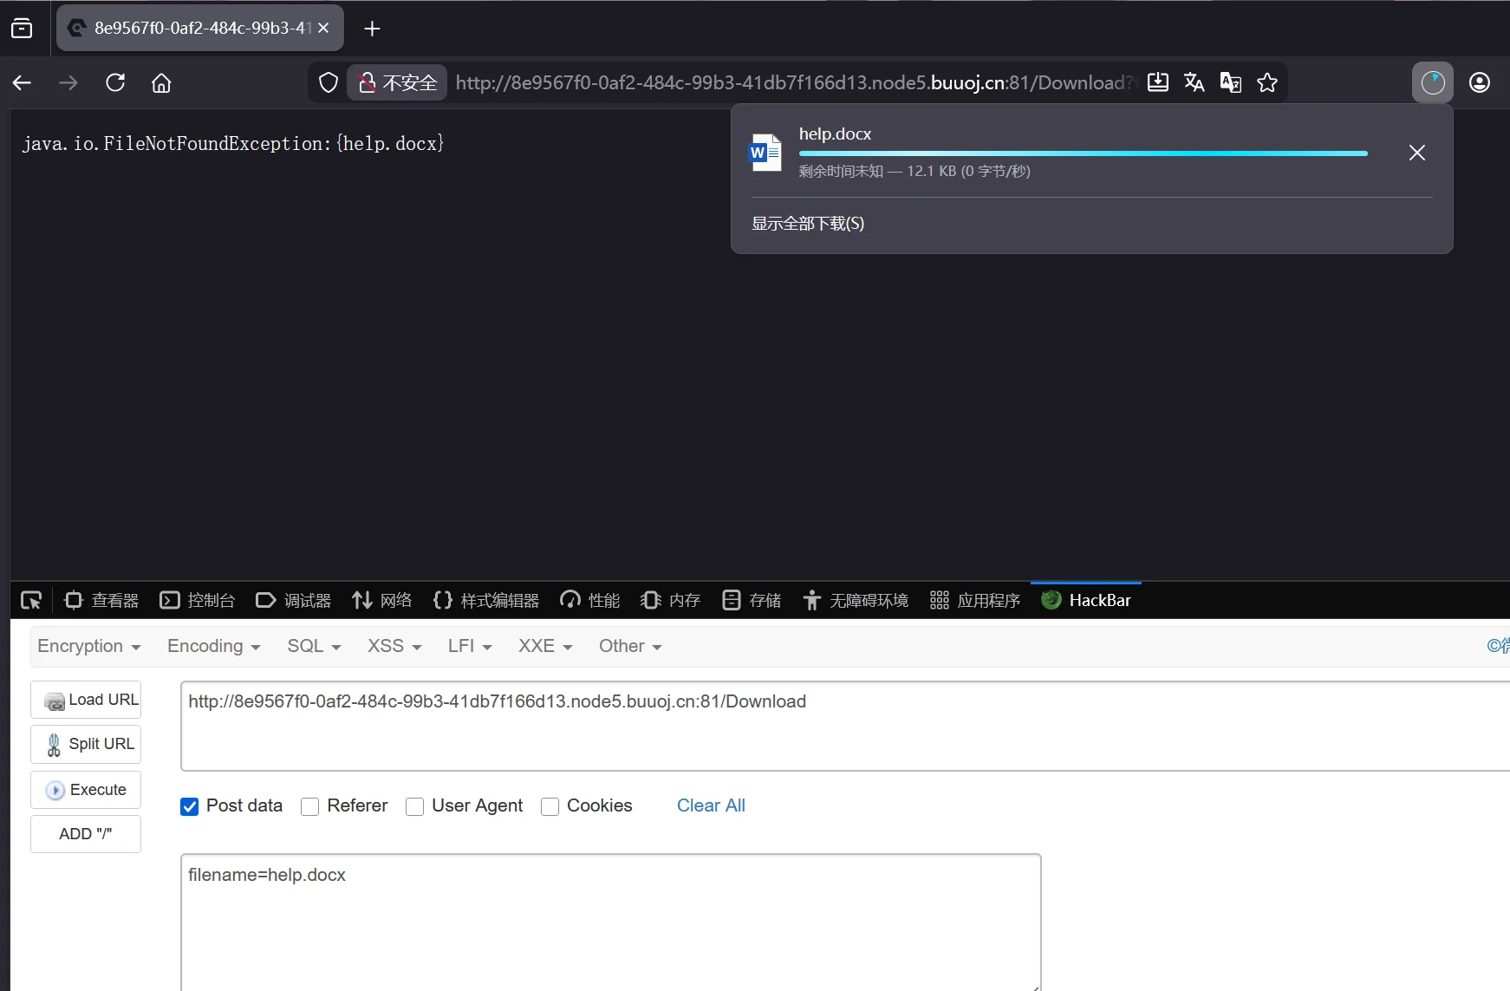Viewport: 1510px width, 991px height.
Task: Bookmark this page with the star icon
Action: click(x=1267, y=82)
